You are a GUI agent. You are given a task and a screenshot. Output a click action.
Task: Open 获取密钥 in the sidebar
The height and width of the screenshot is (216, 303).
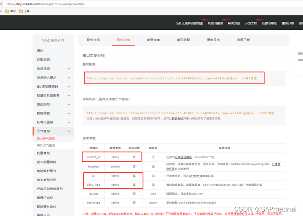point(53,60)
